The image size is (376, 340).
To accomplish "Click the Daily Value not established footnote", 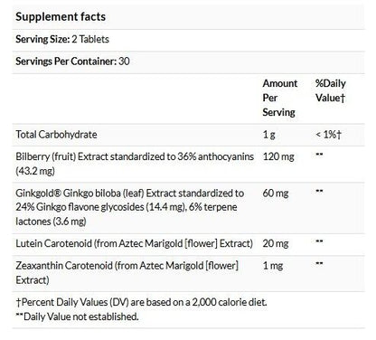I will tap(77, 316).
